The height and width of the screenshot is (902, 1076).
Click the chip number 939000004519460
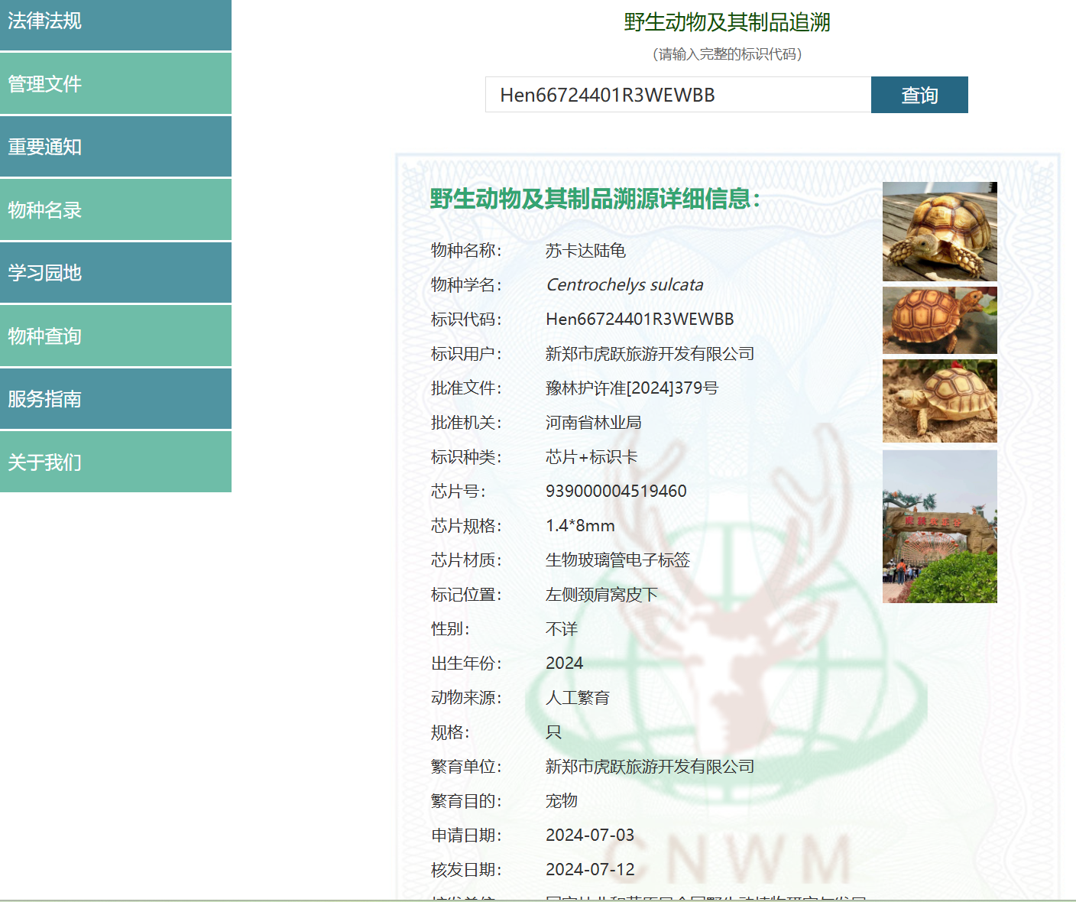pos(616,492)
